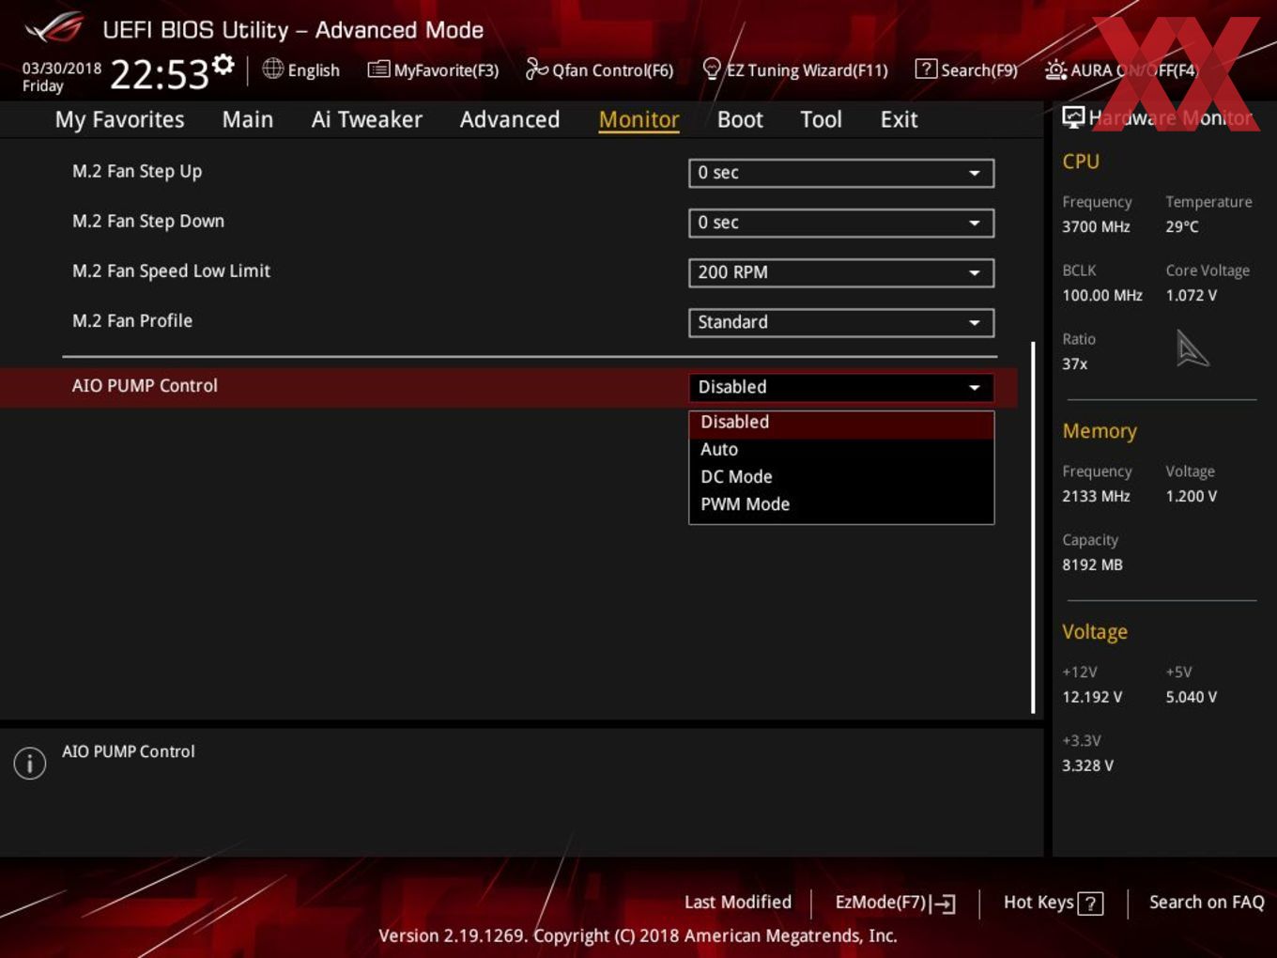Click the MyFavorite list icon
The image size is (1277, 958).
coord(378,70)
